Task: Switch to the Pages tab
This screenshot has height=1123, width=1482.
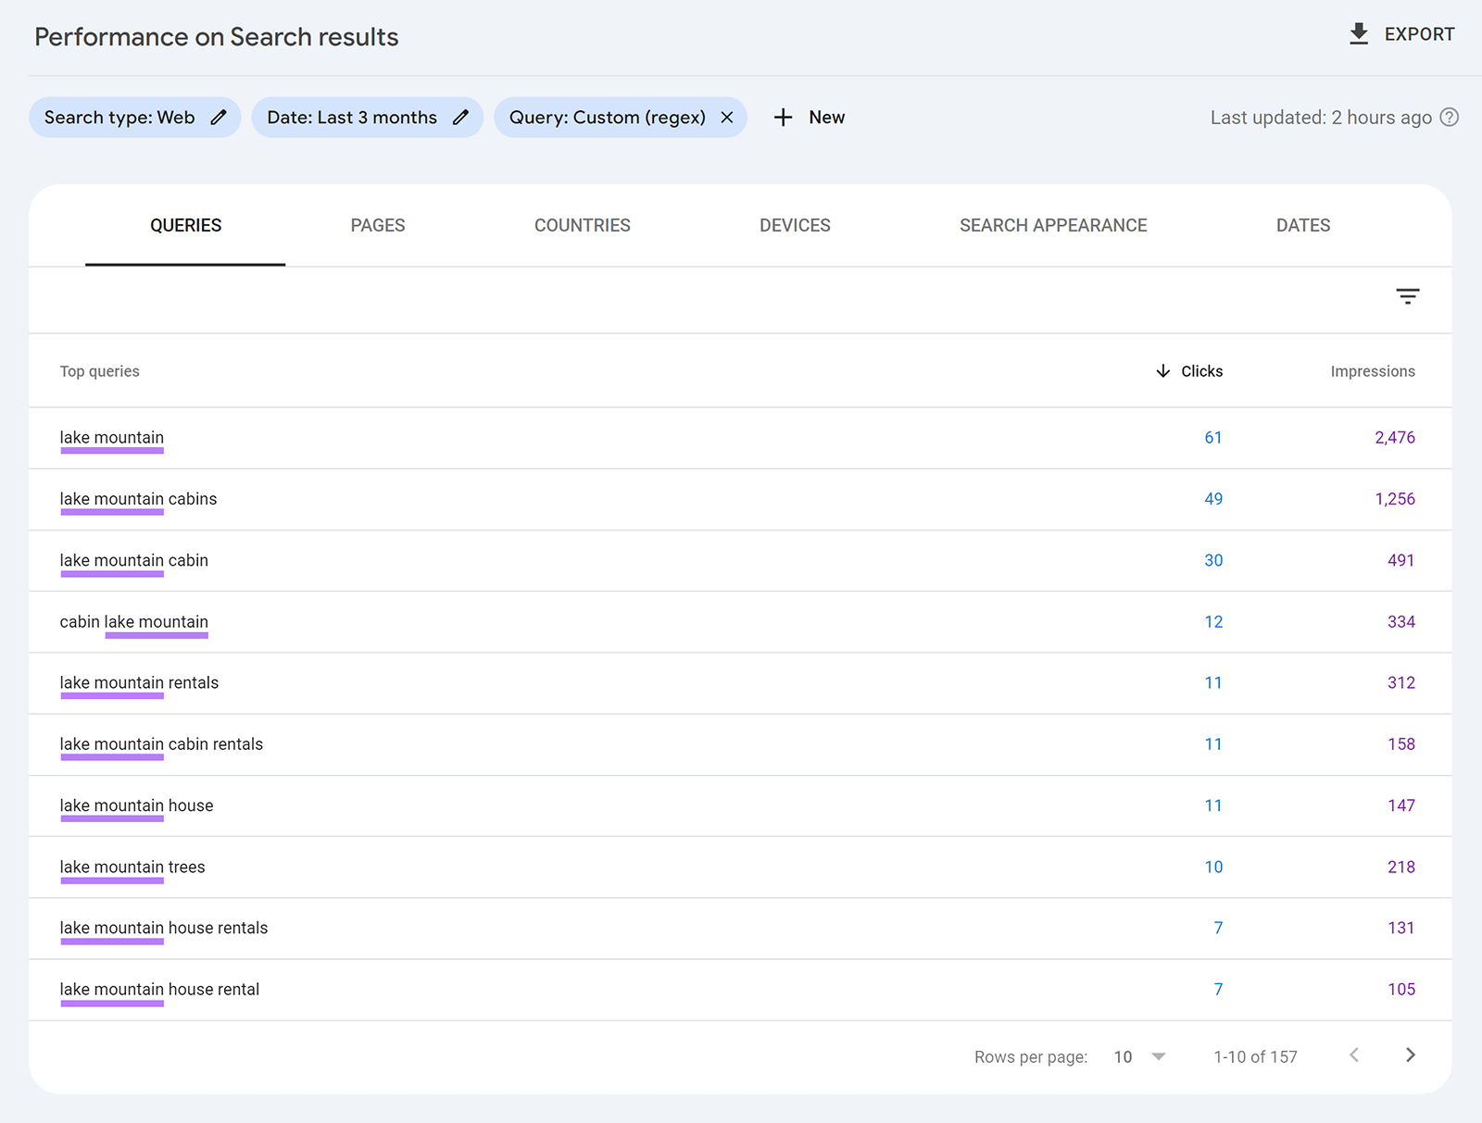Action: [377, 225]
